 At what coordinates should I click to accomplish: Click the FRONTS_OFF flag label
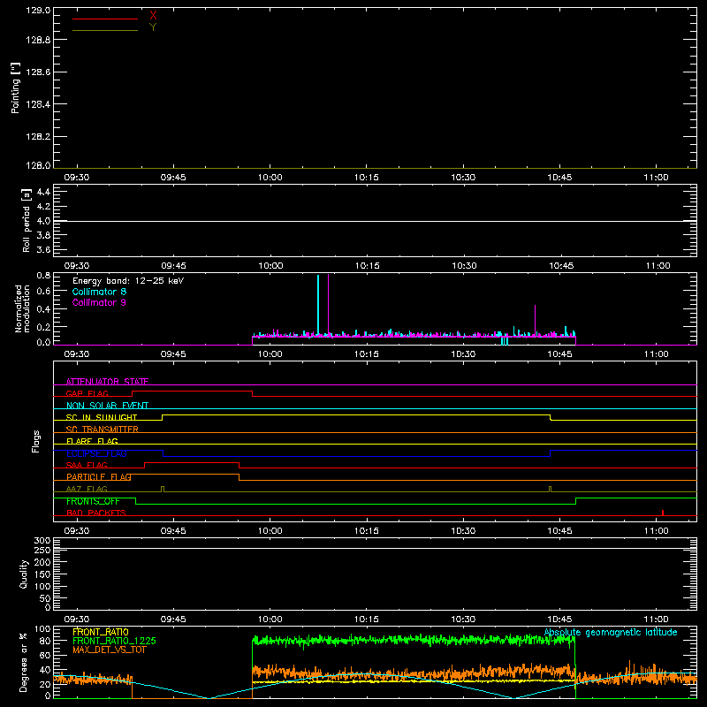(x=93, y=501)
